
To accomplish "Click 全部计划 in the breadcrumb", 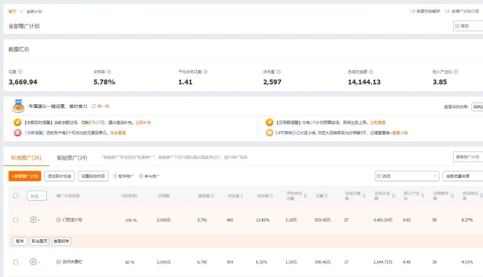I will pos(34,12).
